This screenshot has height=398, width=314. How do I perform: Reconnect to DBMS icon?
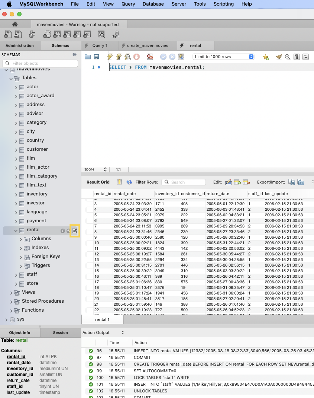point(116,34)
